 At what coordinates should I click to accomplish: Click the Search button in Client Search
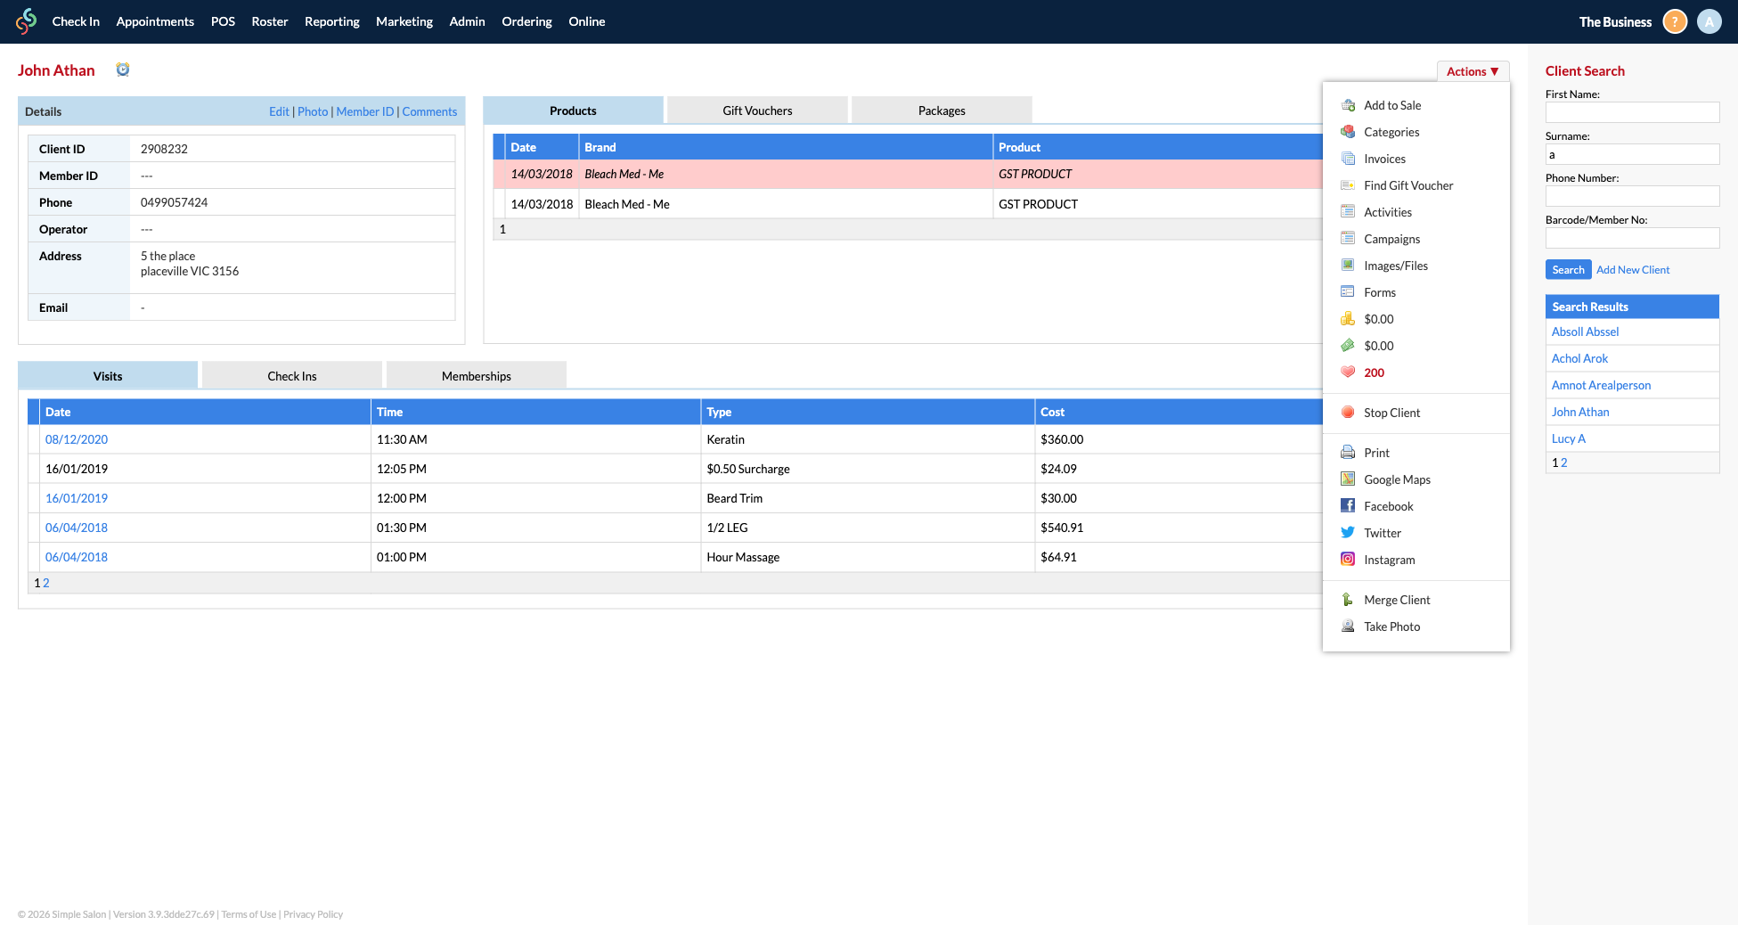[x=1568, y=269]
